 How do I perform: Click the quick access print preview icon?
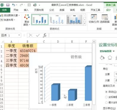tap(35, 5)
